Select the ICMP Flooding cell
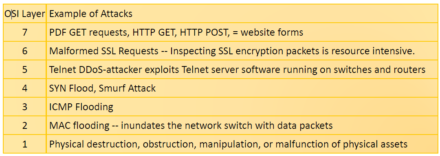 pos(241,107)
